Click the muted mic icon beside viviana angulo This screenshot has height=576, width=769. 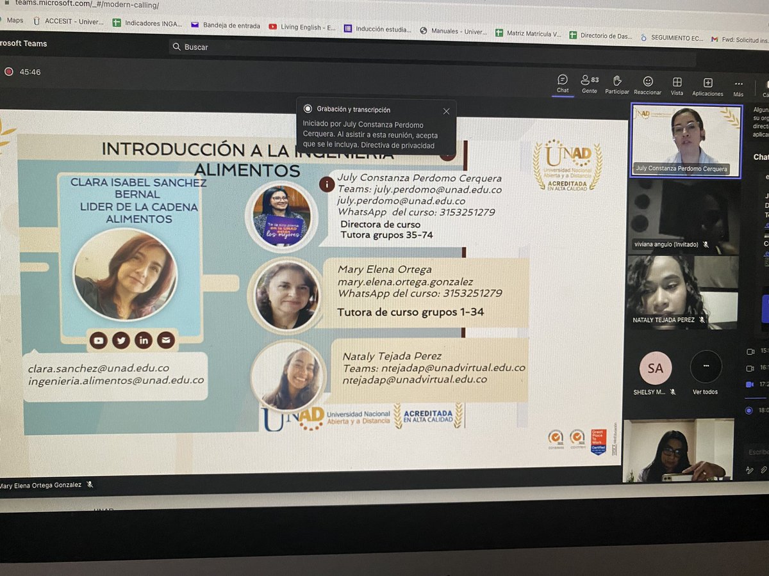point(706,244)
